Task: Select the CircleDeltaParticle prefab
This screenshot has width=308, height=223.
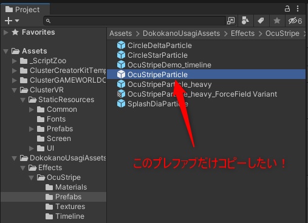Action: pos(206,46)
